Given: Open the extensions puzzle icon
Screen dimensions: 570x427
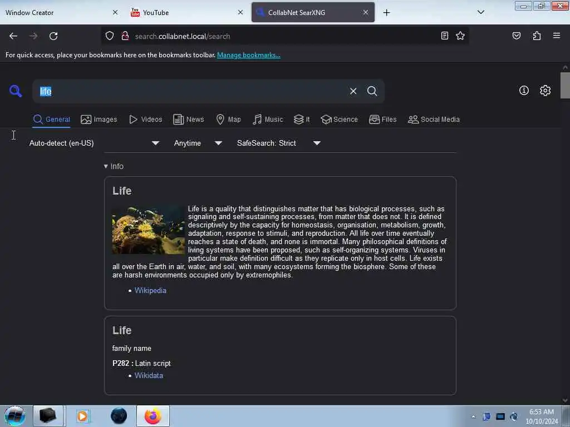Looking at the screenshot, I should [537, 36].
